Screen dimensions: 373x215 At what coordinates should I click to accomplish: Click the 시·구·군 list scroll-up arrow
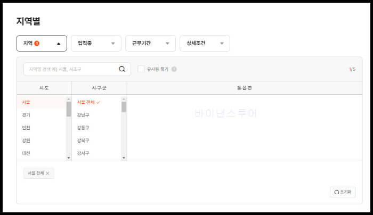pyautogui.click(x=124, y=99)
